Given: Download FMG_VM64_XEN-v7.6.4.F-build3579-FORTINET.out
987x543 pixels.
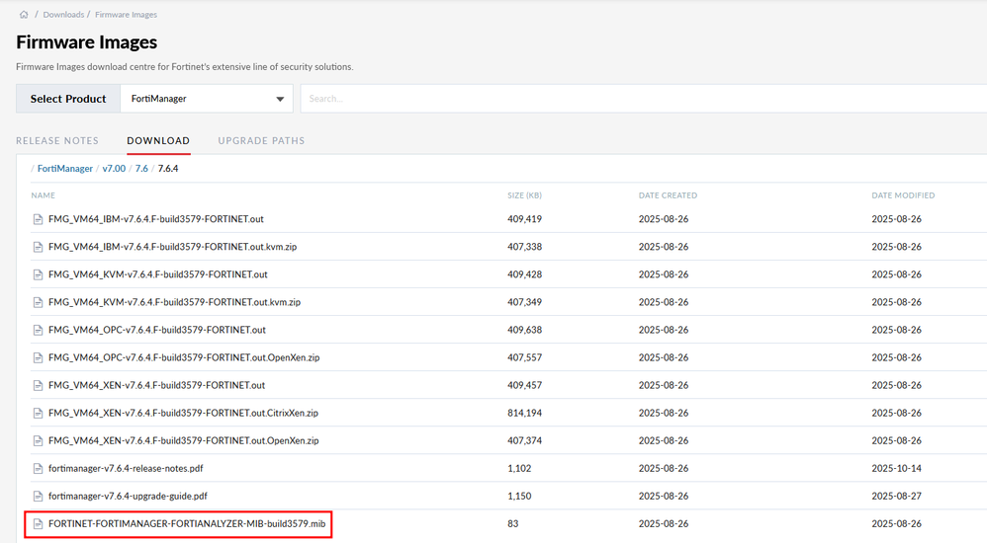Looking at the screenshot, I should point(156,385).
